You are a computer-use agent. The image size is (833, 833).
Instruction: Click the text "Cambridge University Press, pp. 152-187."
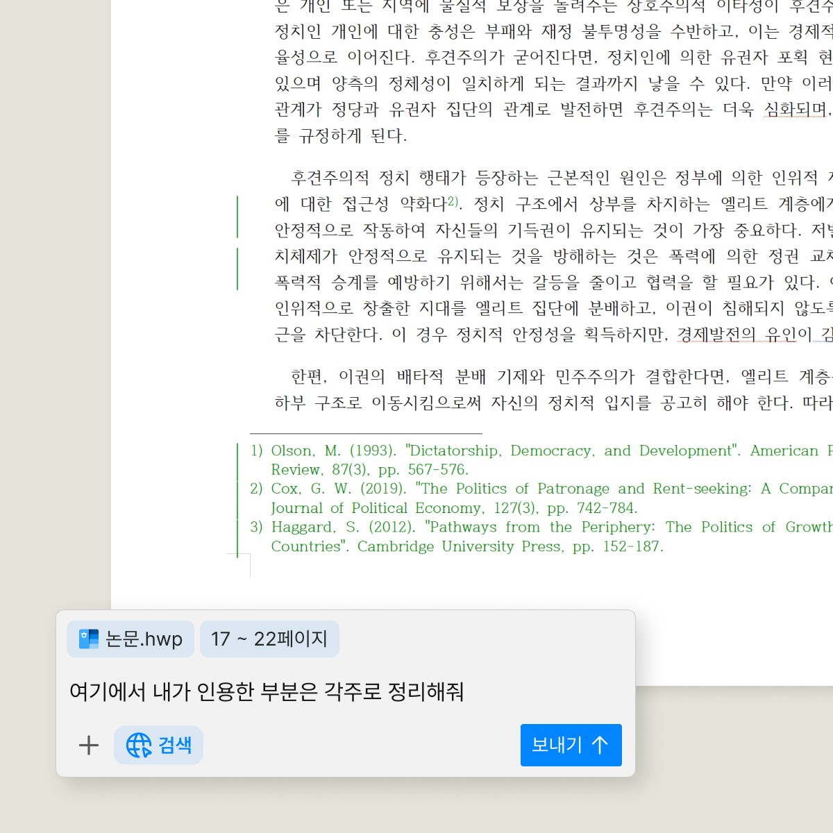(510, 546)
